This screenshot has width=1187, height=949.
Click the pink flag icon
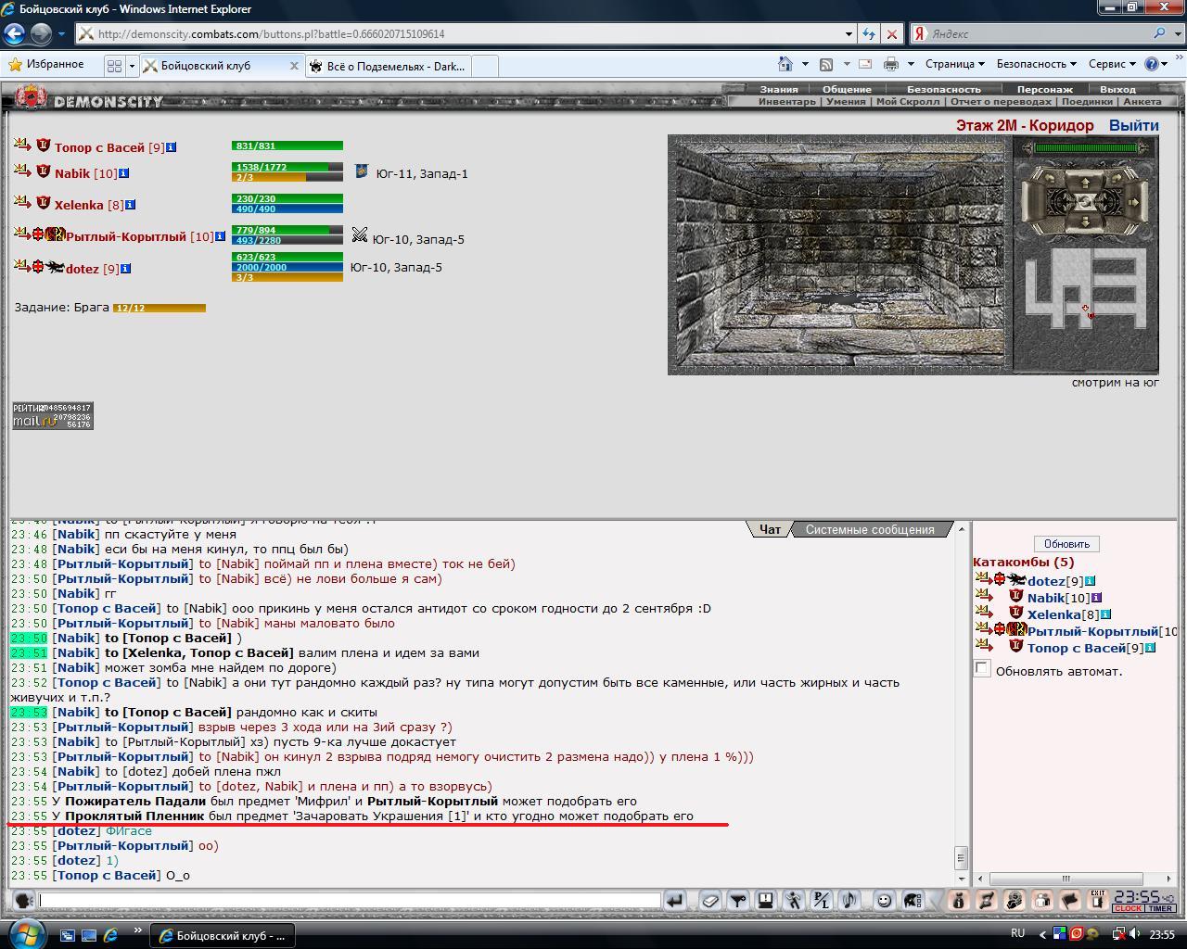pos(1070,901)
